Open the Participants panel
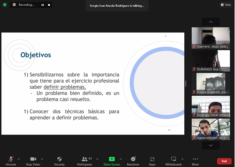The image size is (235, 167). 85,161
